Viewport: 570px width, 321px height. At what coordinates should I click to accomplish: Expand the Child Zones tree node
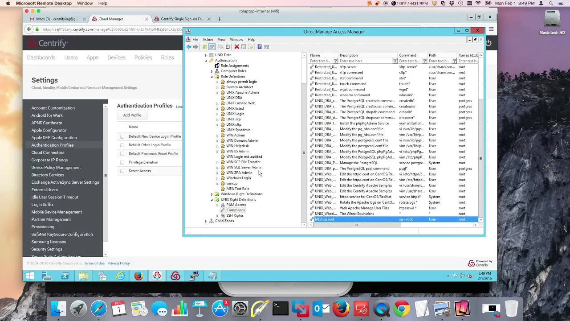206,221
